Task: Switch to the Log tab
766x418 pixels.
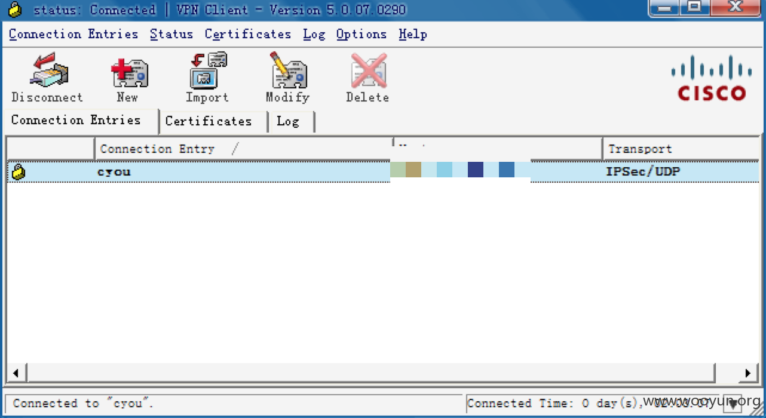Action: pos(290,121)
